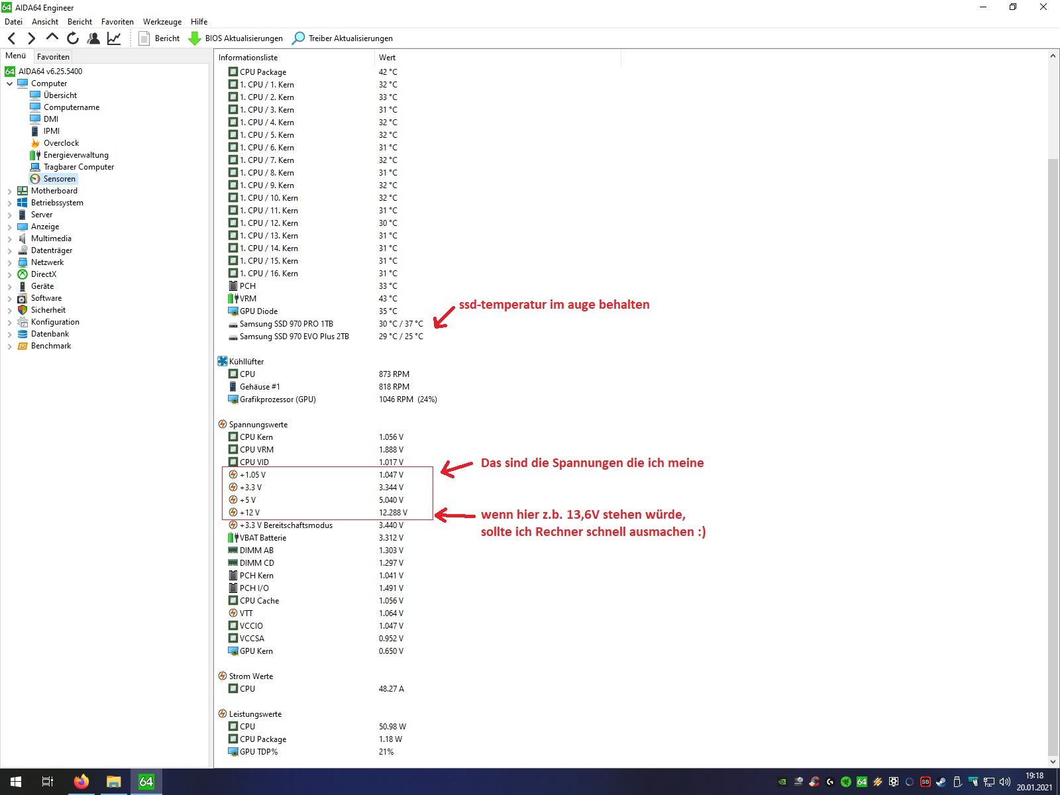1060x795 pixels.
Task: Open the Bericht menu
Action: pos(79,21)
